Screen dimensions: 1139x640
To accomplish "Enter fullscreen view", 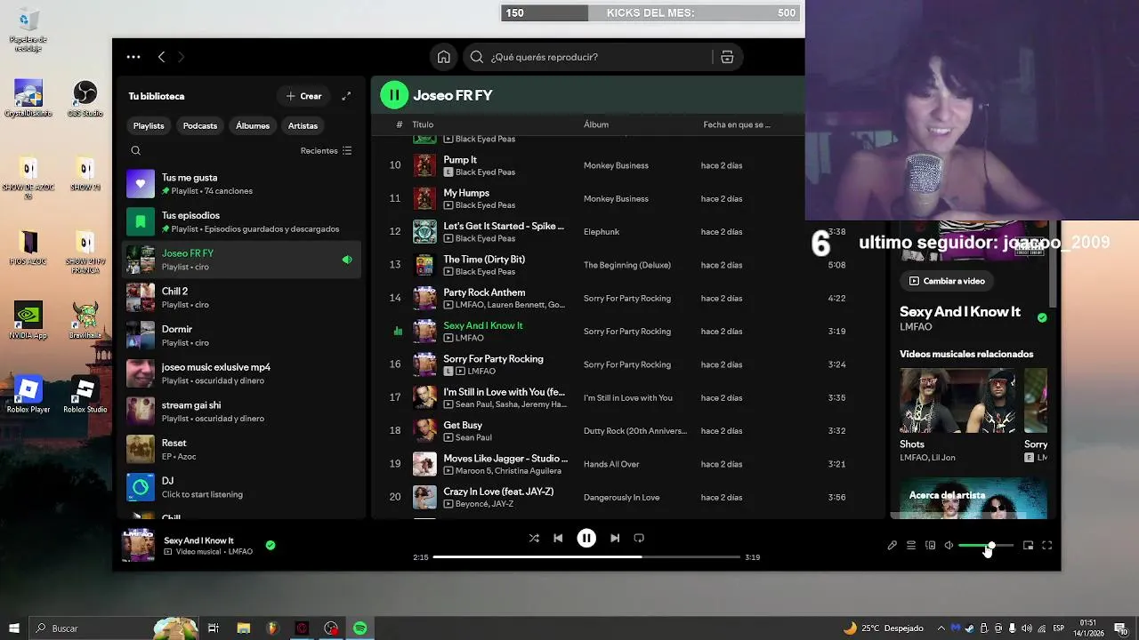I will [1047, 546].
